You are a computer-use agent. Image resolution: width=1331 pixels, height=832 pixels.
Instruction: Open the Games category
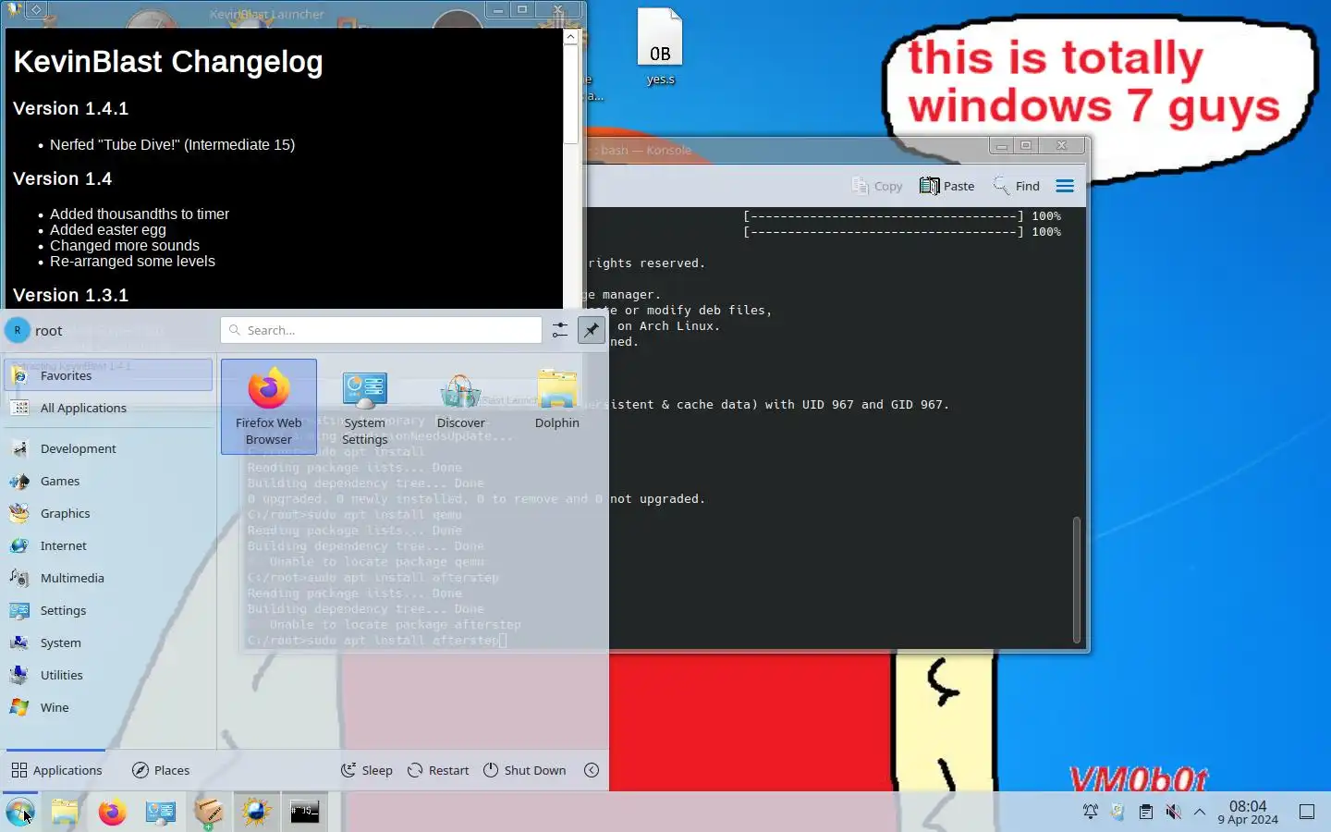coord(109,481)
